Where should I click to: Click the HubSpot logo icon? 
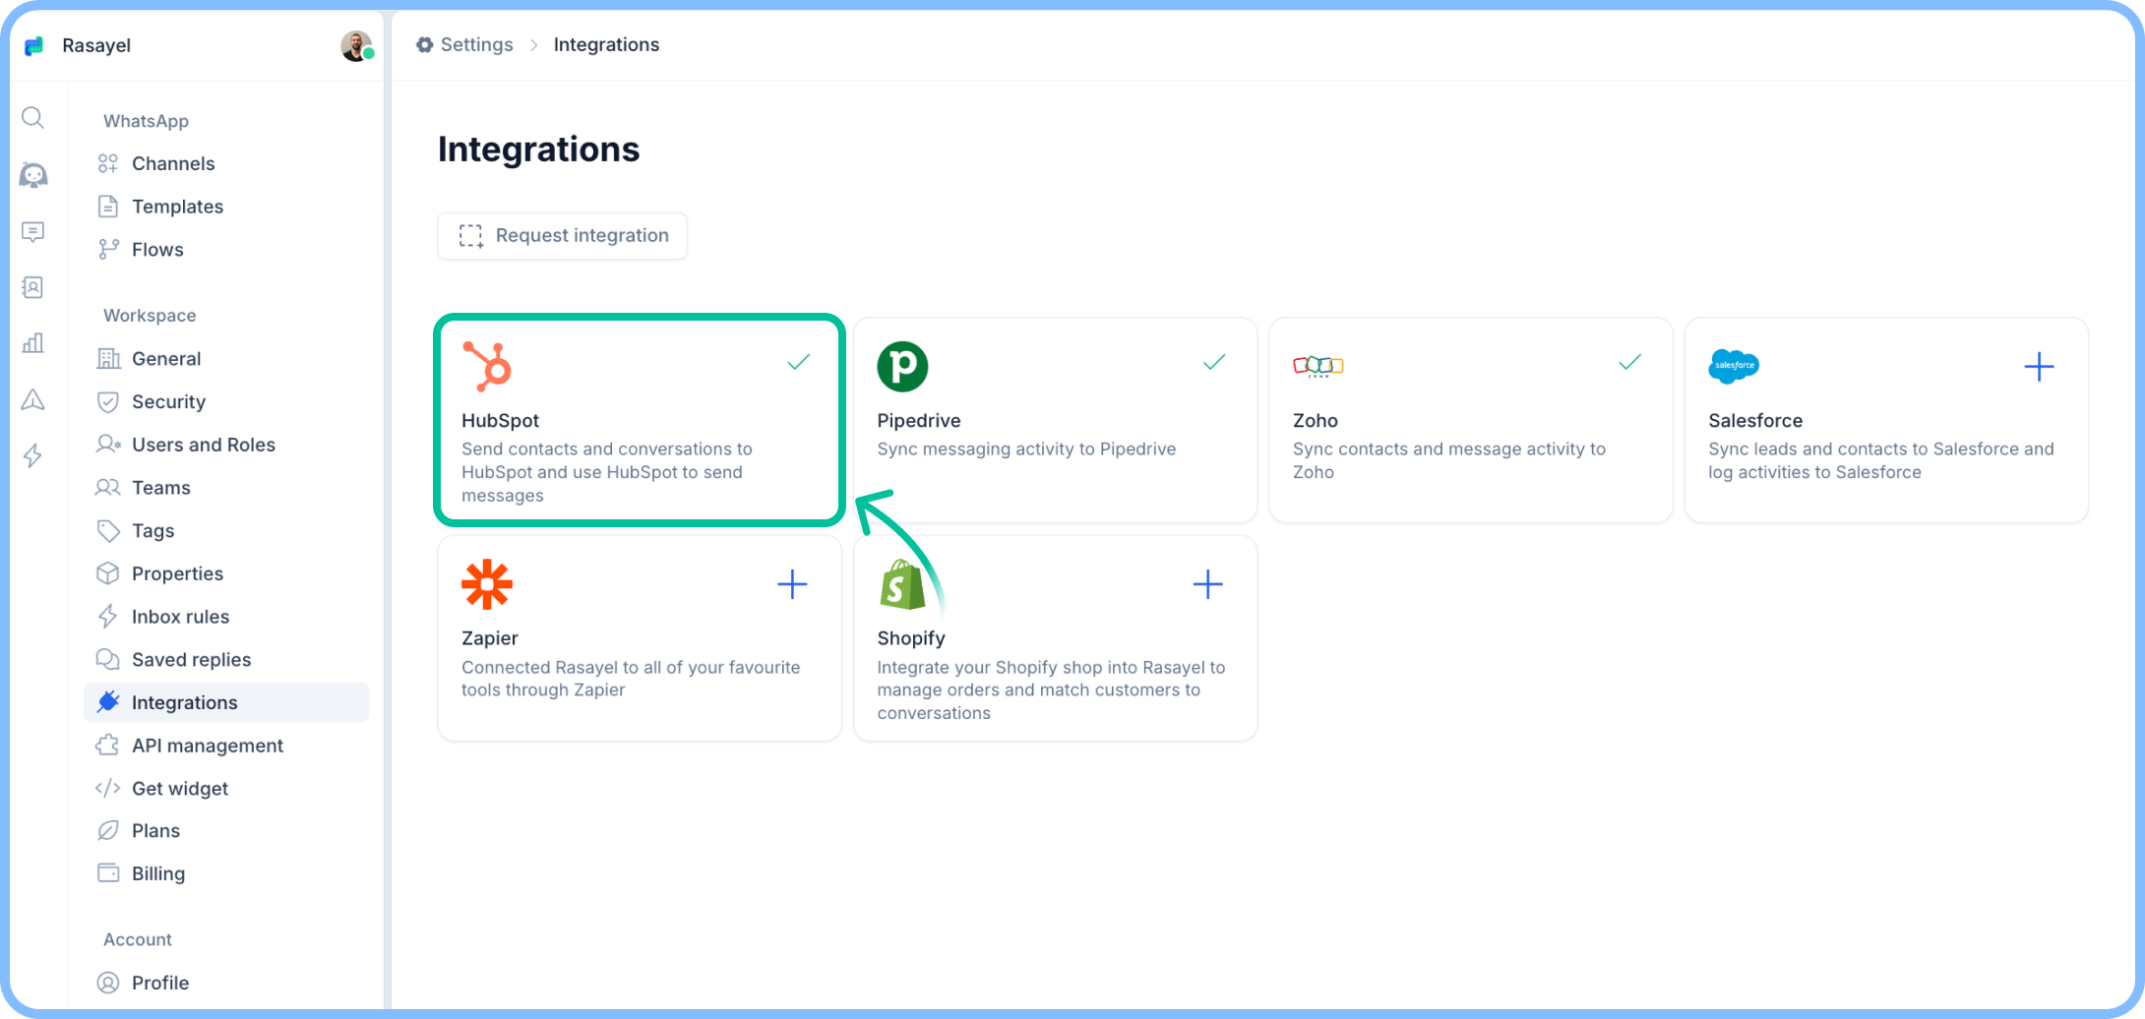coord(487,366)
